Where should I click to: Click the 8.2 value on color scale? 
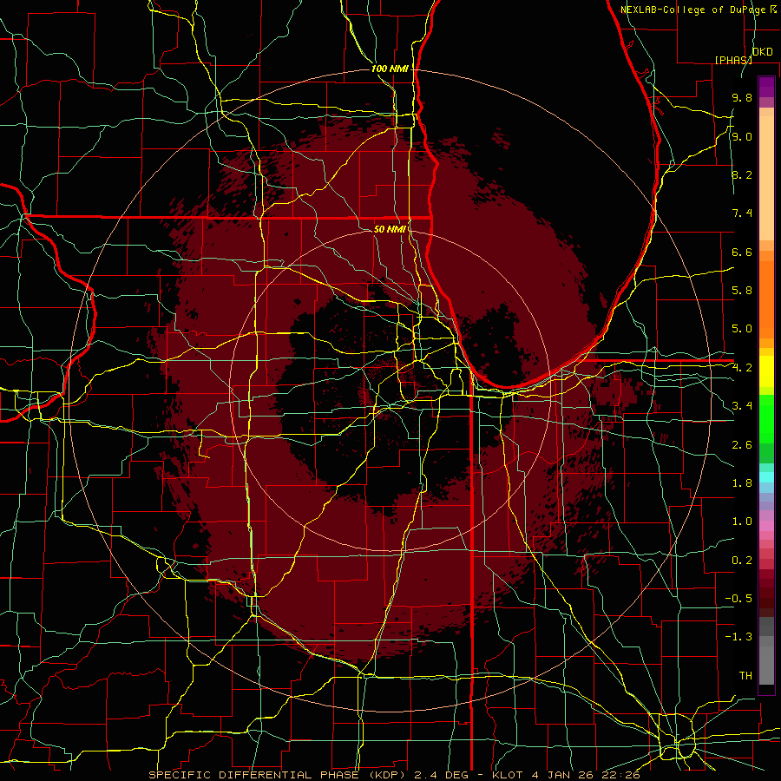pos(742,174)
